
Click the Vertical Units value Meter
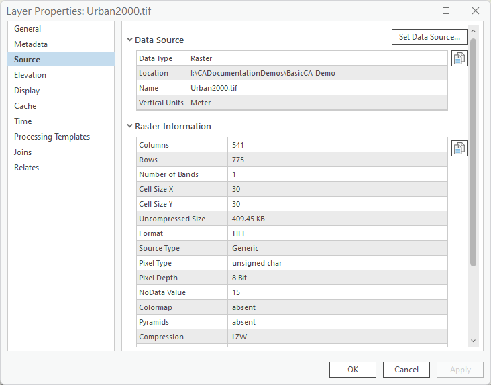tap(201, 103)
